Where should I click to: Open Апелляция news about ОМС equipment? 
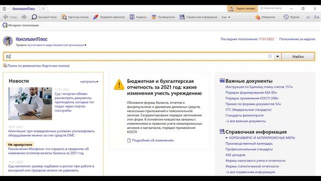click(51, 133)
